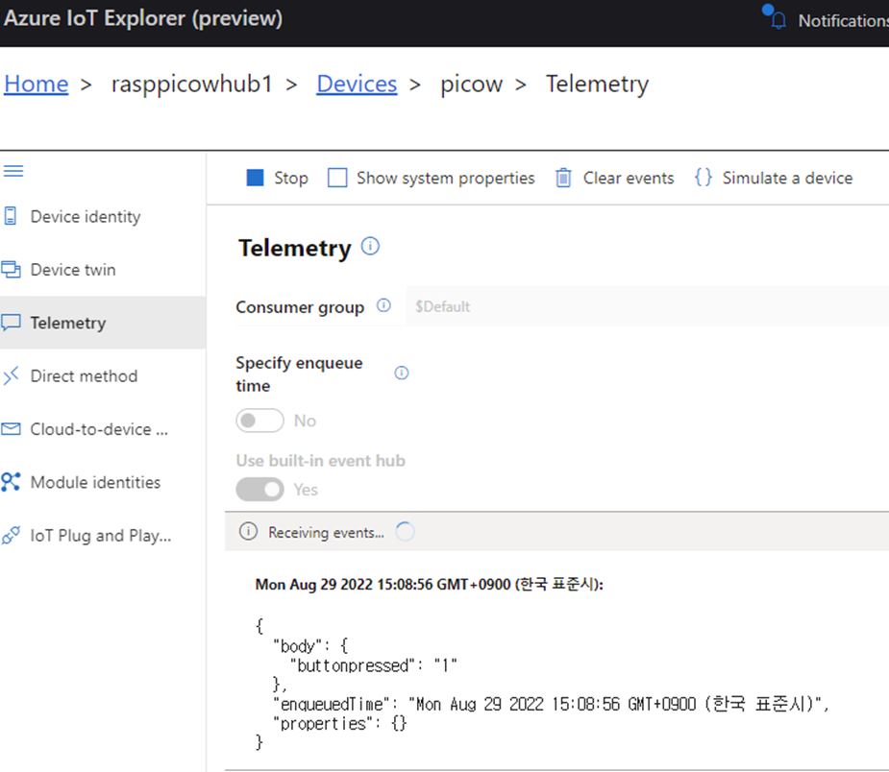Click the Stop square icon

point(255,178)
